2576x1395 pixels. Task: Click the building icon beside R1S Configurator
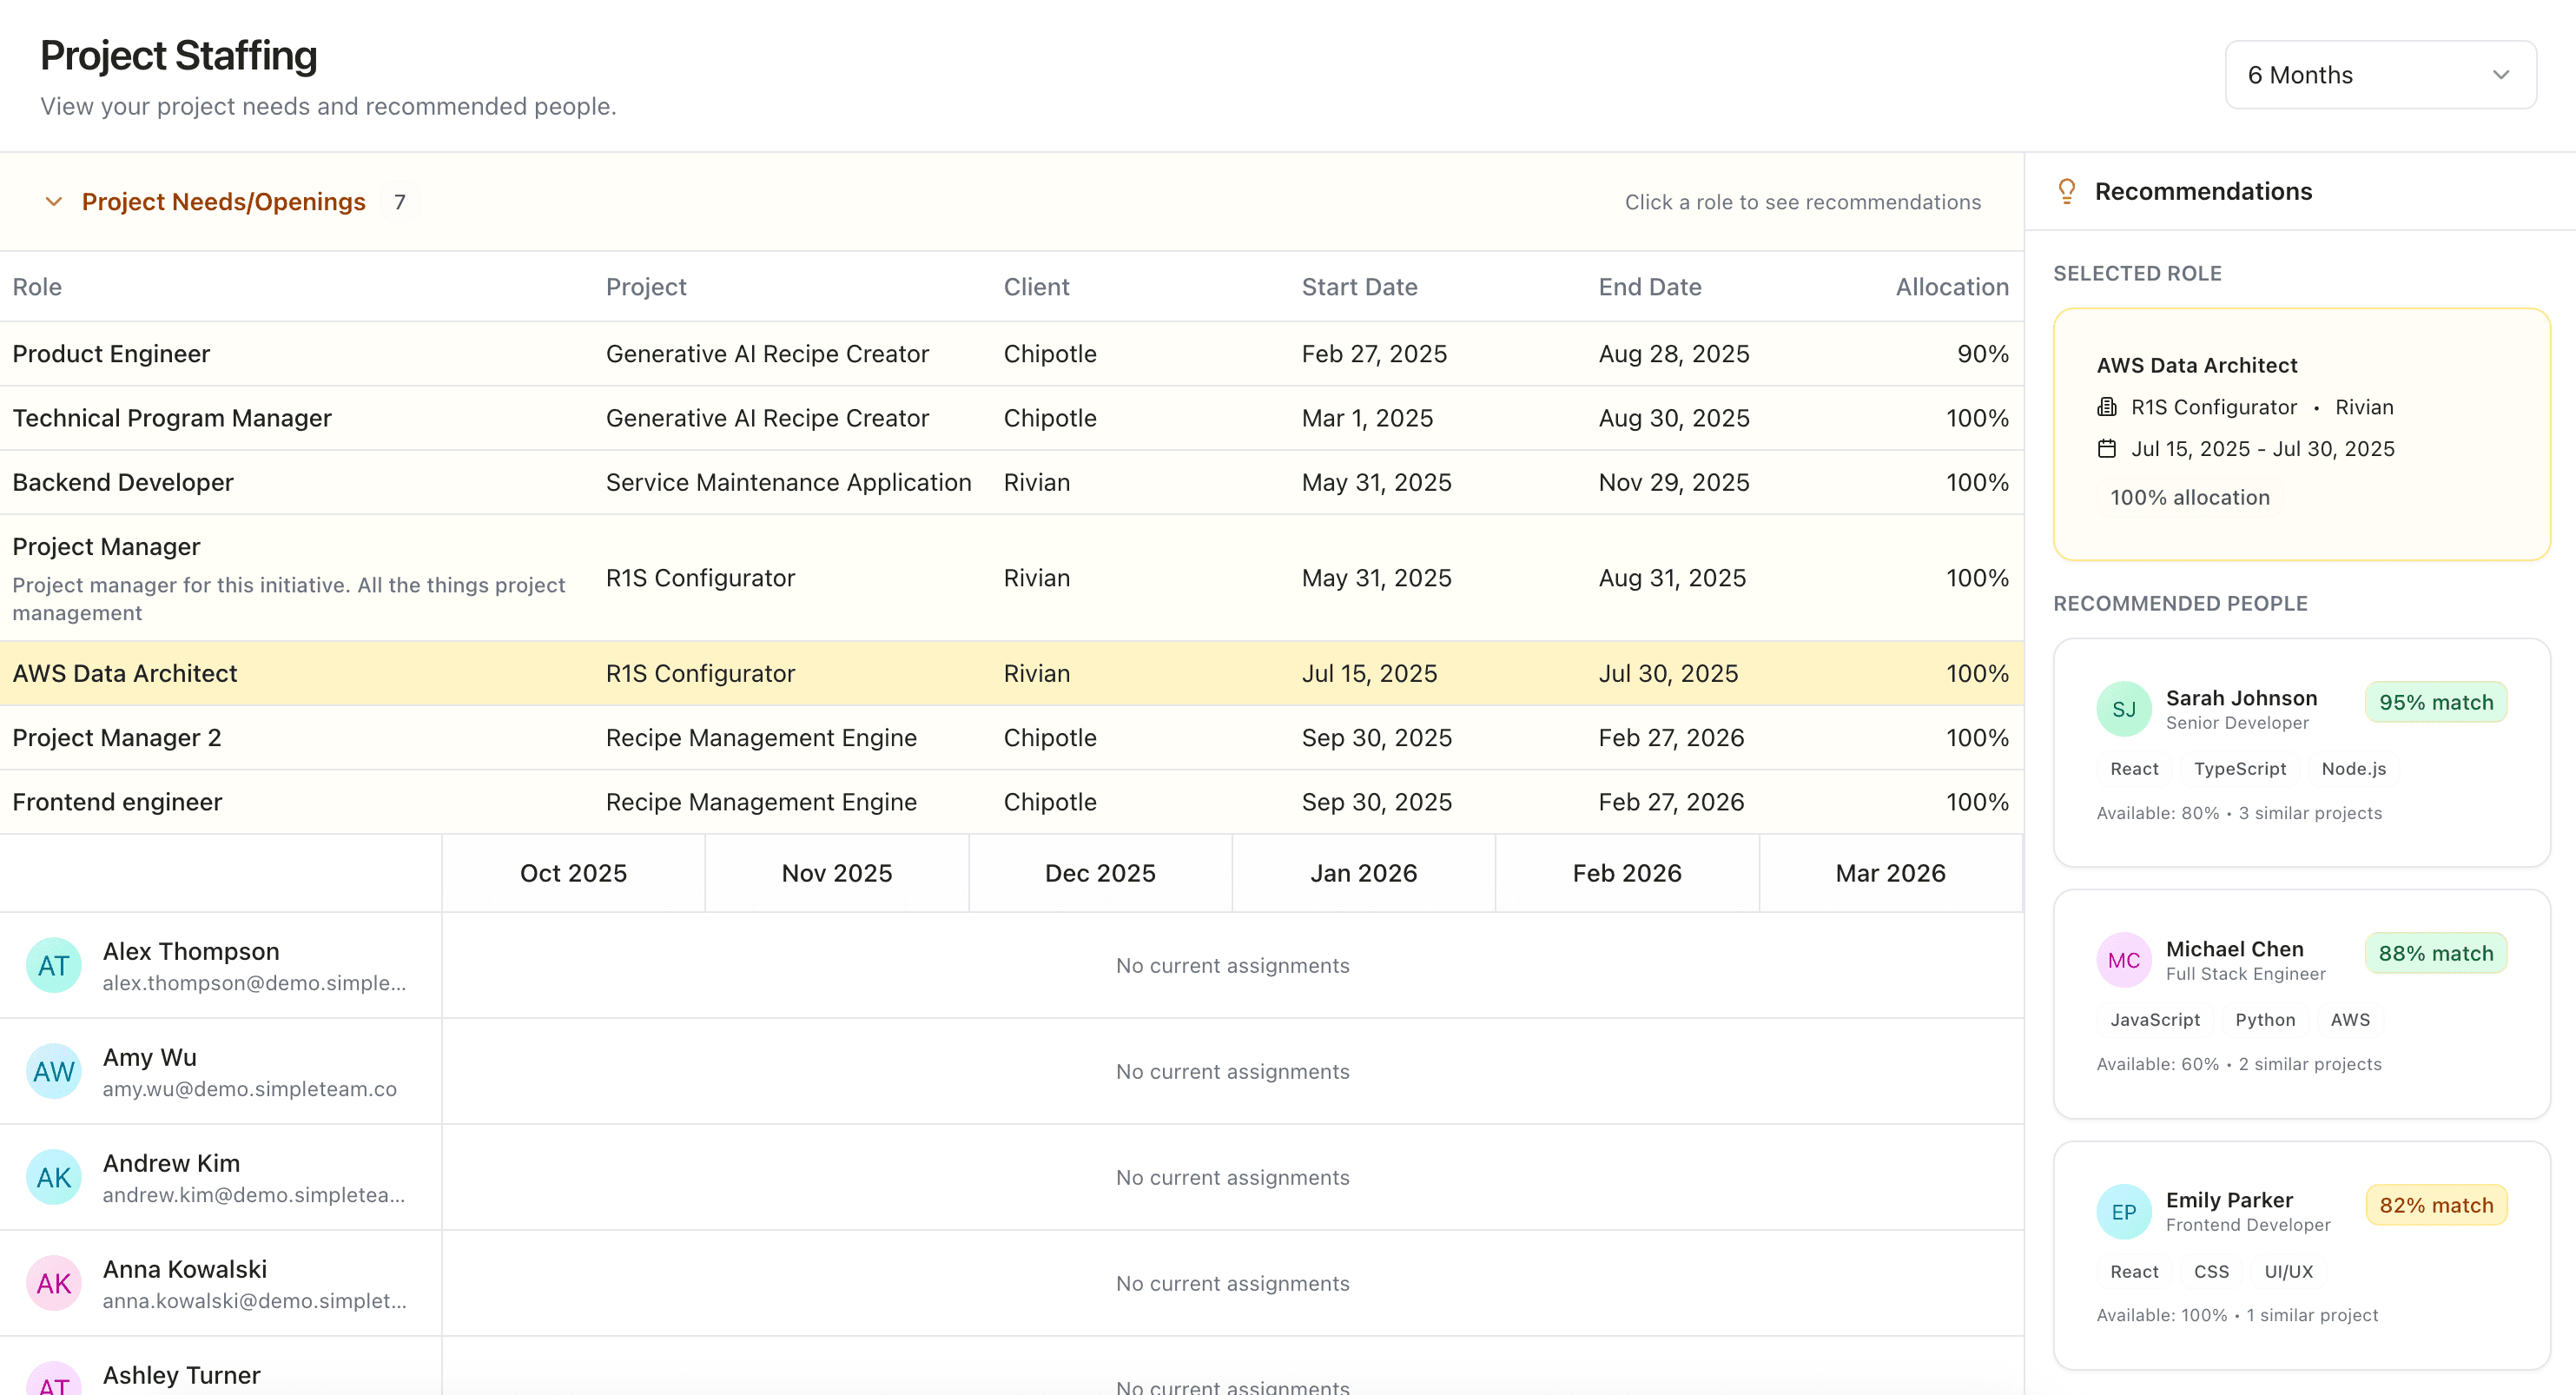click(2106, 407)
